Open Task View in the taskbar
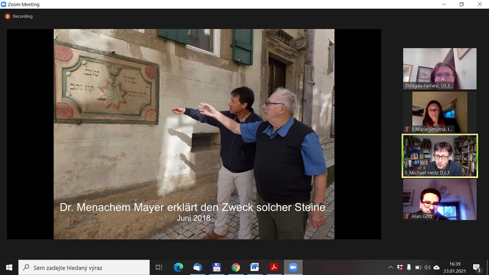Viewport: 489px width, 275px height. (159, 267)
